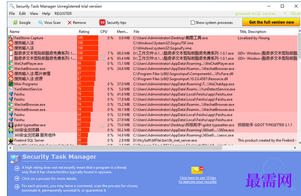The width and height of the screenshot is (301, 196).
Task: Click Mini Programs' rating bar of 81
Action: click(x=86, y=84)
